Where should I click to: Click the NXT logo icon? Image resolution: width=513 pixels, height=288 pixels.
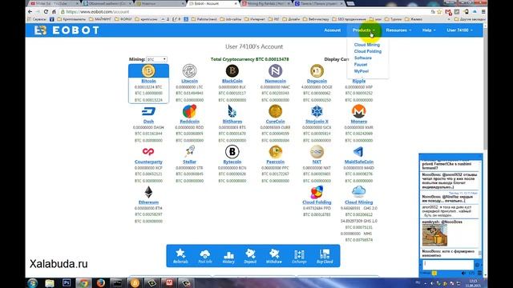point(317,152)
